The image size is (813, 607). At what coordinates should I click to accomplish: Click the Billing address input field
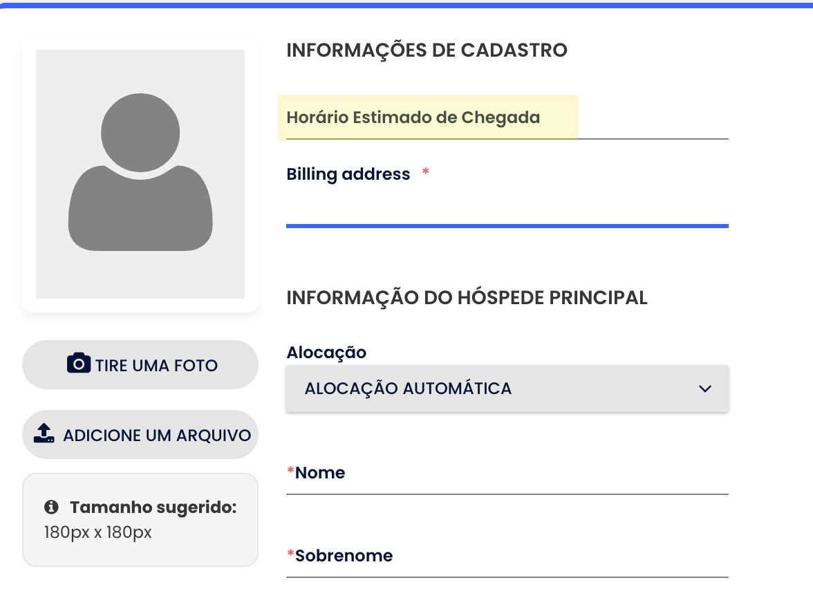[x=507, y=207]
